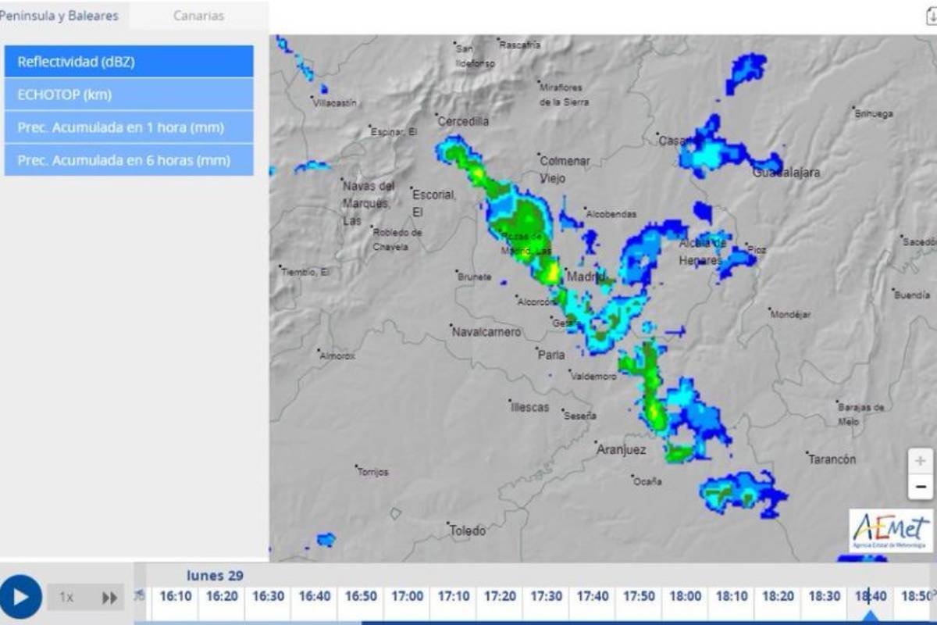Switch to the Canarias tab
This screenshot has height=625, width=937.
(x=199, y=15)
